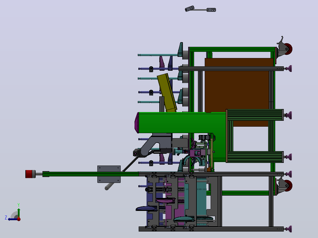318x238 pixels.
Task: Select the long green horizontal bar
Action: [91, 174]
